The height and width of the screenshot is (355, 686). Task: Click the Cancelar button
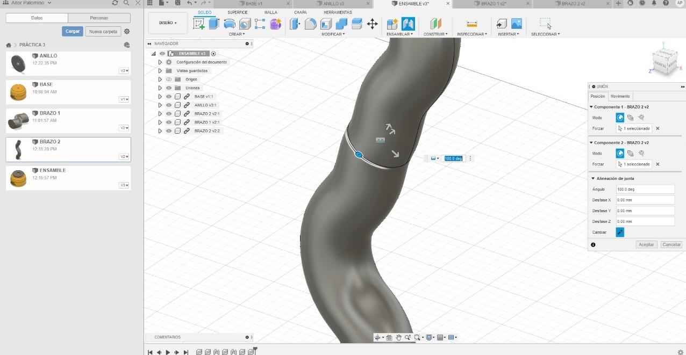click(671, 245)
